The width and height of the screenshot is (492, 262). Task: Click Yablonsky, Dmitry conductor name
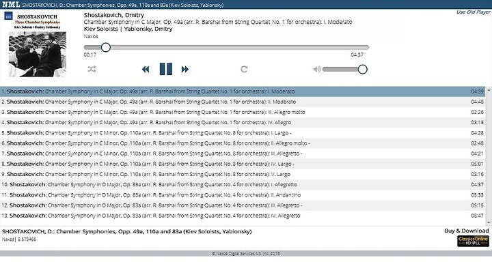148,29
